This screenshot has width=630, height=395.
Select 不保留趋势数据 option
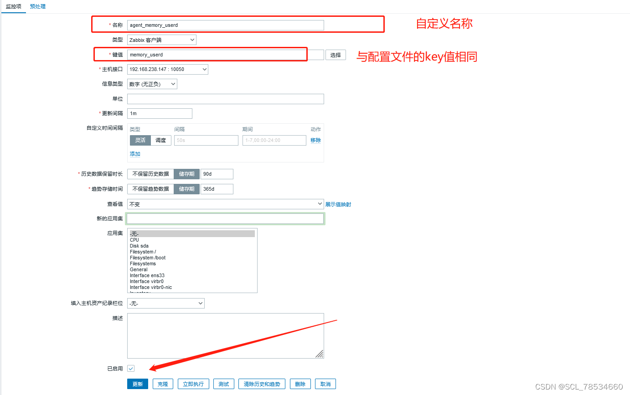click(150, 189)
